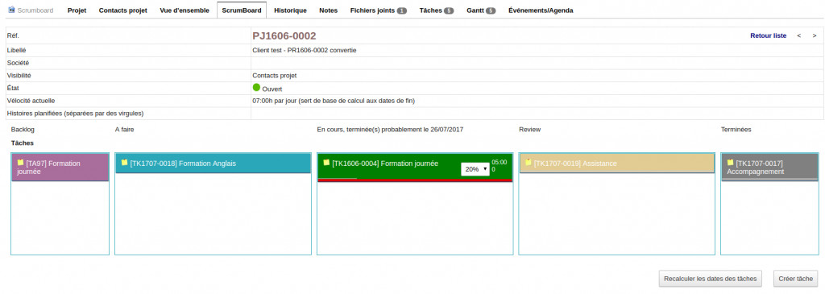Go to previous project arrow
Viewport: 825px width, 294px height.
point(799,35)
